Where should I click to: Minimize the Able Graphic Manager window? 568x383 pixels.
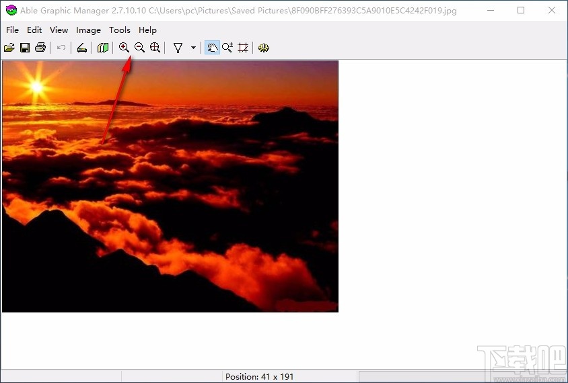491,10
